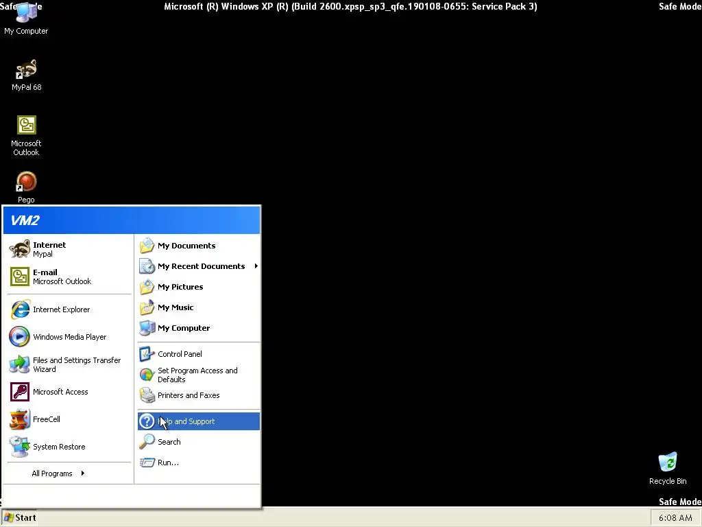Open Set Program Access and Defaults label

click(x=197, y=375)
